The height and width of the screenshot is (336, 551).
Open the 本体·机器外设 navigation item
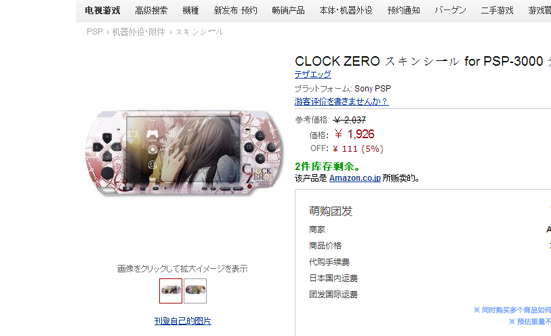(x=346, y=11)
